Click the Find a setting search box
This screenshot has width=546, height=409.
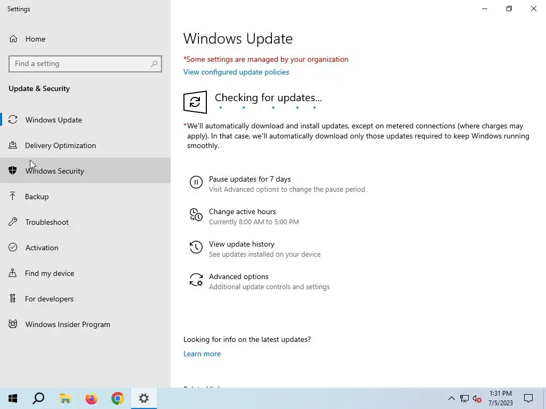coord(85,64)
